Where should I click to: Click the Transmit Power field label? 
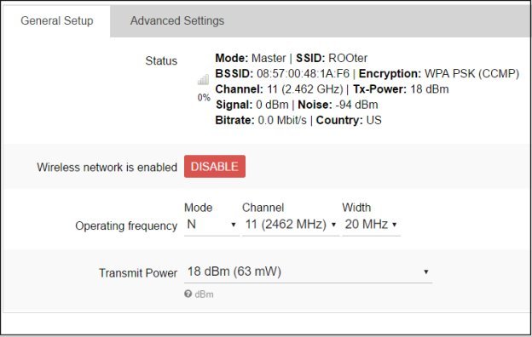point(138,273)
